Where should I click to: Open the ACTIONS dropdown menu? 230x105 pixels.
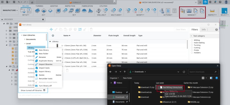point(168,15)
